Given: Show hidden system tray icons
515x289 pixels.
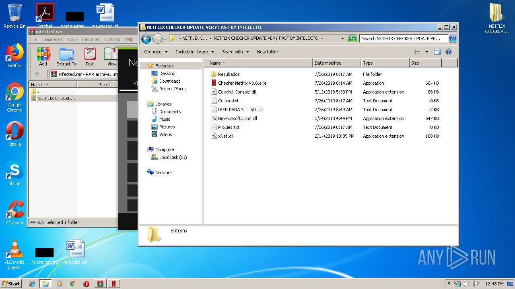Looking at the screenshot, I should 449,284.
